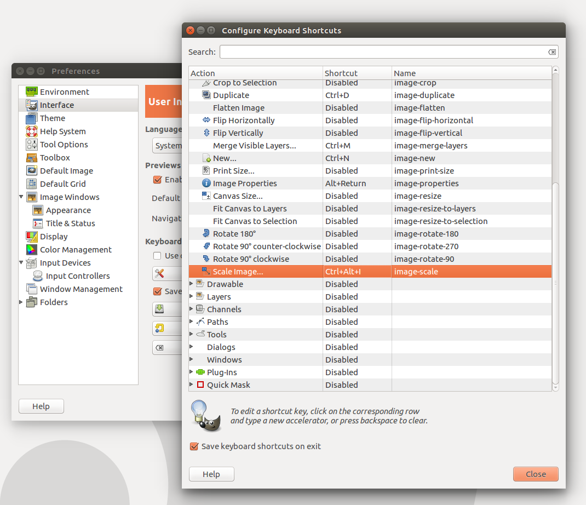The image size is (586, 505).
Task: Collapse Image Windows tree in Preferences
Action: point(21,197)
